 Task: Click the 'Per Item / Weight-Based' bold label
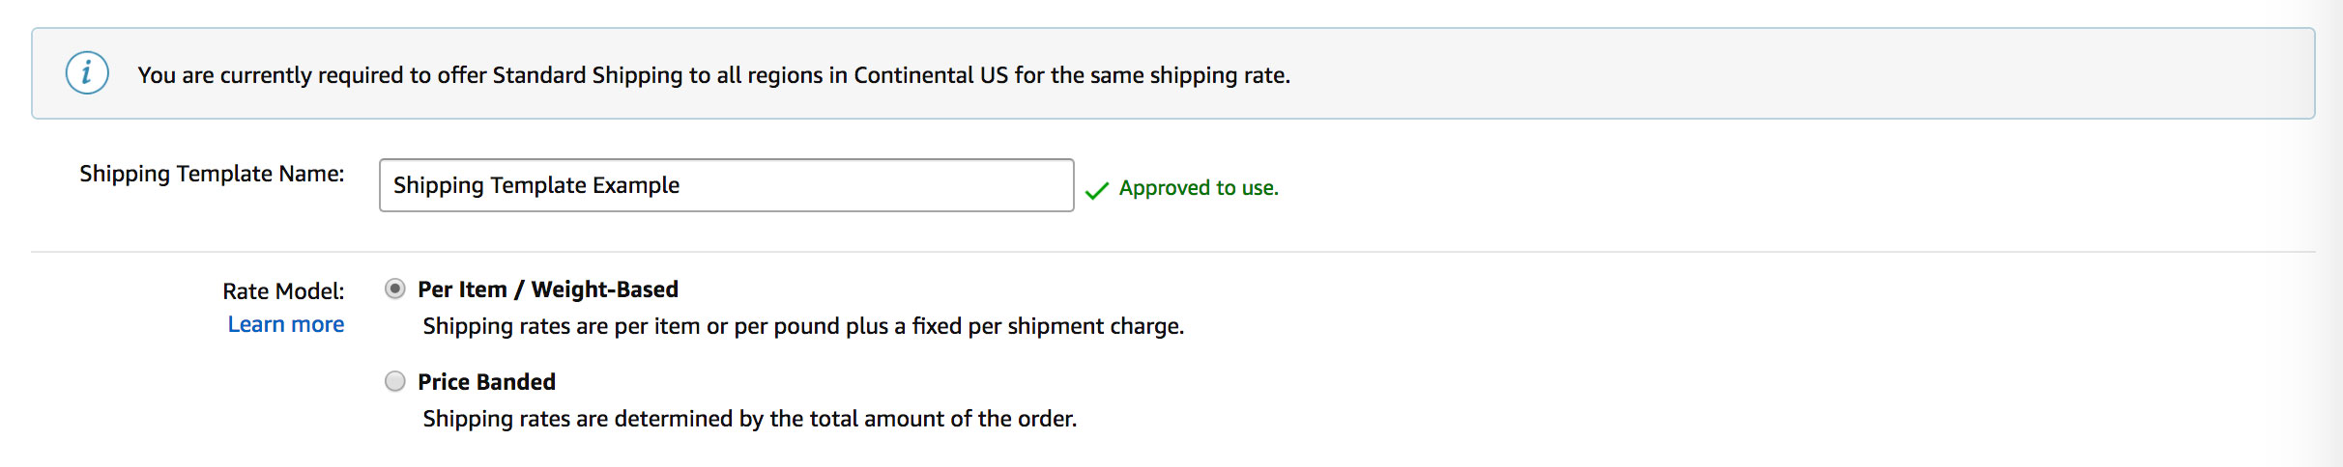(548, 289)
